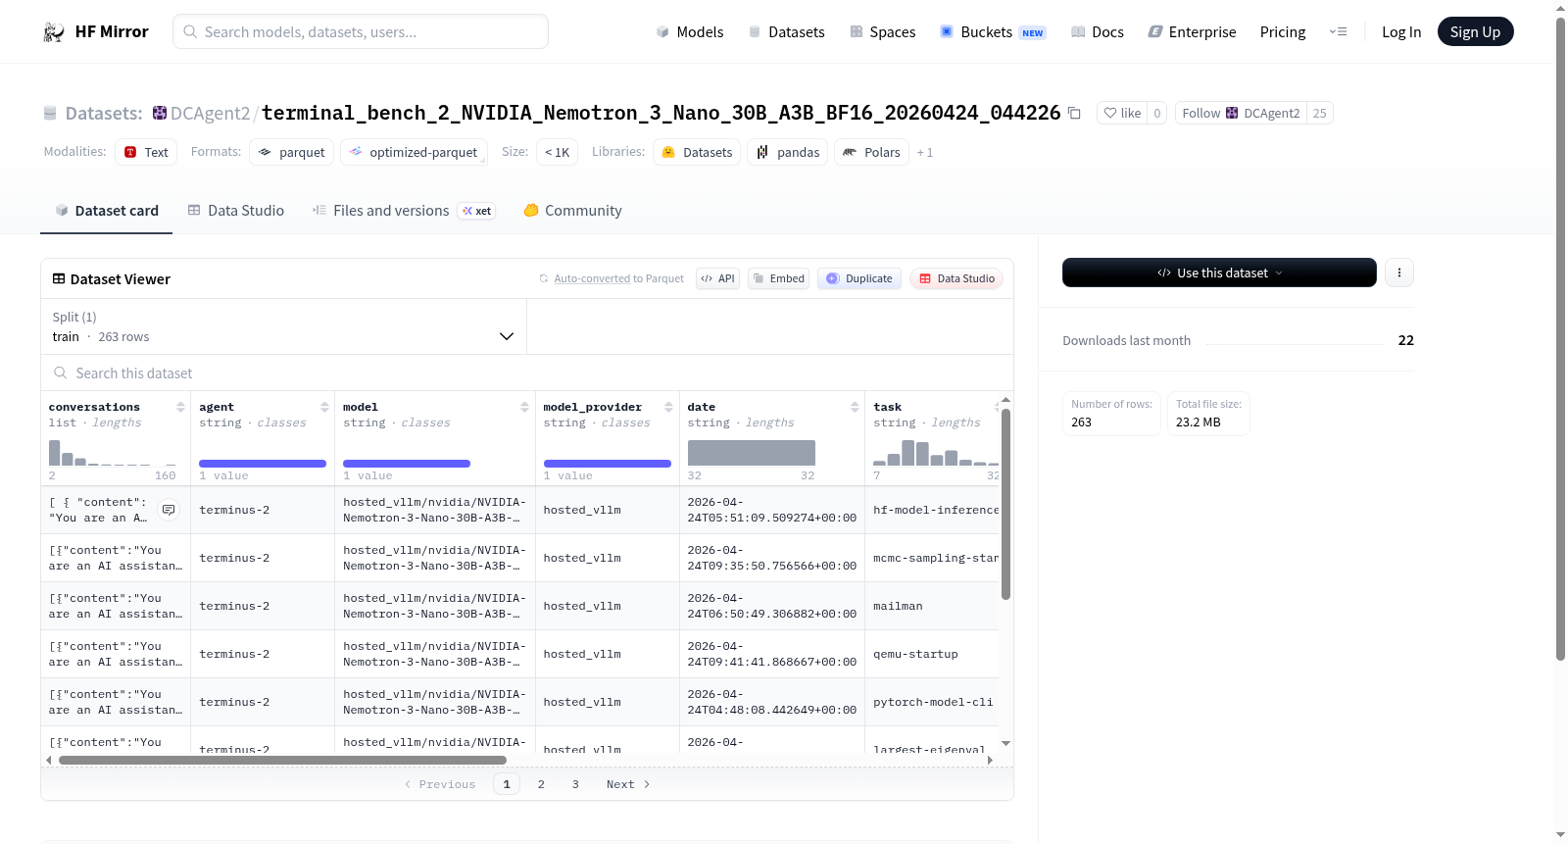Image resolution: width=1568 pixels, height=844 pixels.
Task: Copy dataset name with the copy icon
Action: [x=1074, y=113]
